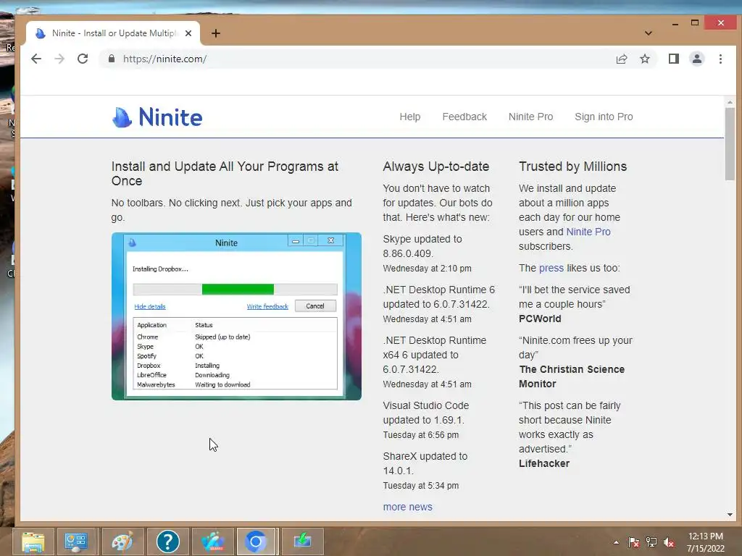This screenshot has width=742, height=556.
Task: Open a new tab with the plus button
Action: (x=216, y=33)
